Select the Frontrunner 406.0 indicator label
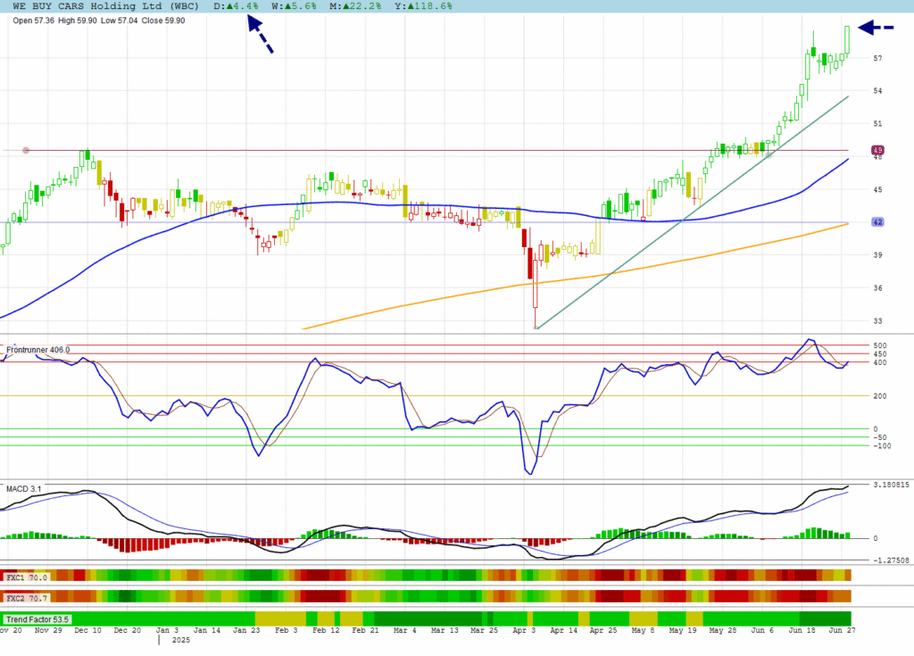Image resolution: width=914 pixels, height=656 pixels. point(37,350)
